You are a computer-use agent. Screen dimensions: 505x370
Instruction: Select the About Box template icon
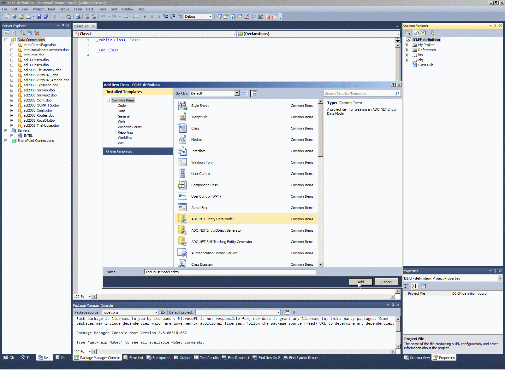[x=182, y=208]
